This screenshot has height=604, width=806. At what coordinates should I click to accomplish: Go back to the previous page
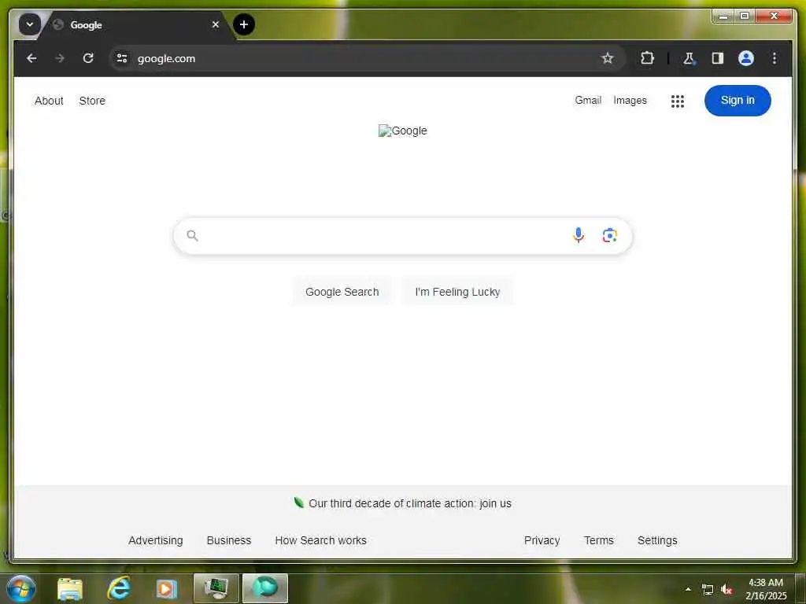click(31, 58)
